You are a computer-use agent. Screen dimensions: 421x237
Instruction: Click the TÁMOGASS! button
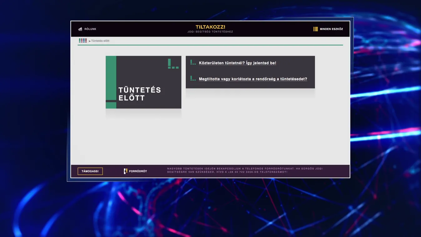pos(90,171)
